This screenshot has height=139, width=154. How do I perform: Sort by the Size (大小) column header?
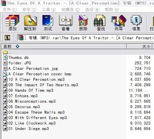coord(139,46)
